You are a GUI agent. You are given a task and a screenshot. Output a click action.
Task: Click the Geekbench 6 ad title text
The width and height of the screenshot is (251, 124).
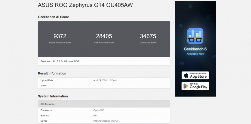(x=195, y=49)
